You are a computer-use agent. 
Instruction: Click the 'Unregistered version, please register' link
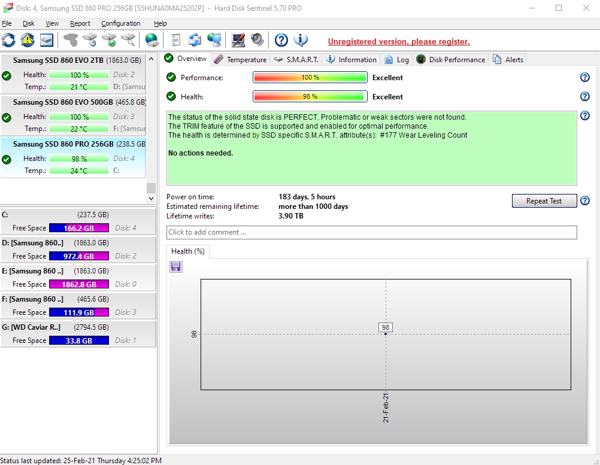click(399, 41)
